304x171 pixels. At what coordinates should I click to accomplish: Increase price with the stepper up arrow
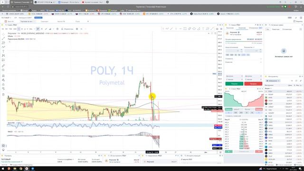tap(241, 50)
